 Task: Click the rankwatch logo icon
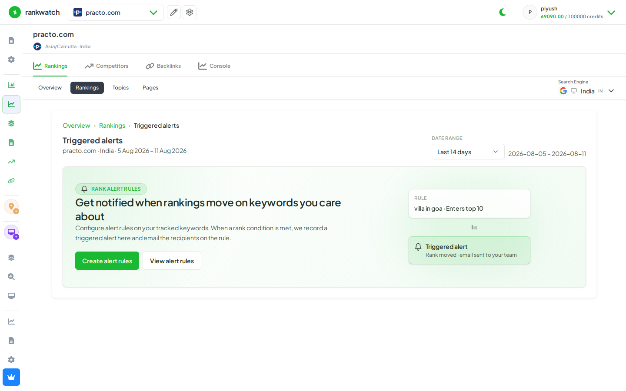[15, 12]
